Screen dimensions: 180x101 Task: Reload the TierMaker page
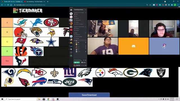coord(8,5)
